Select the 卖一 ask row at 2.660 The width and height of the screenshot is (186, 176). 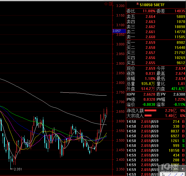point(156,37)
